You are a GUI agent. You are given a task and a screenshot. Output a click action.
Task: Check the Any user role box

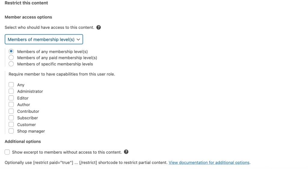11,85
